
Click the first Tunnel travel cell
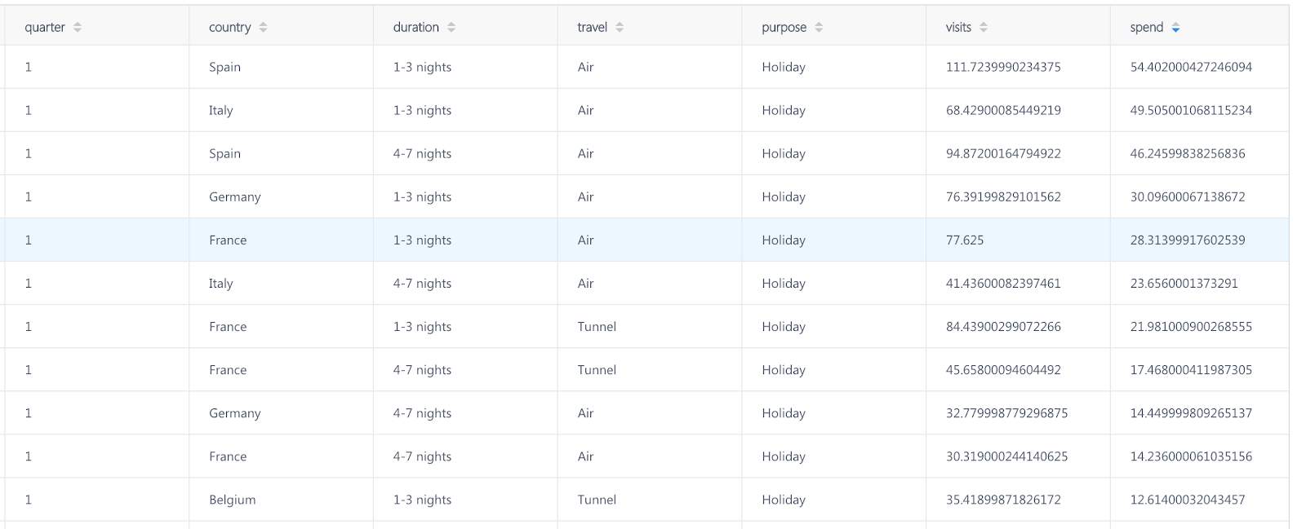[x=597, y=327]
